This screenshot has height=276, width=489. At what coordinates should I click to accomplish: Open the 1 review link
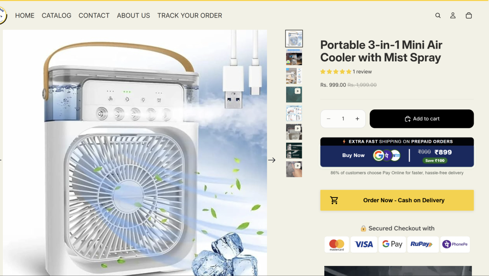tap(362, 72)
